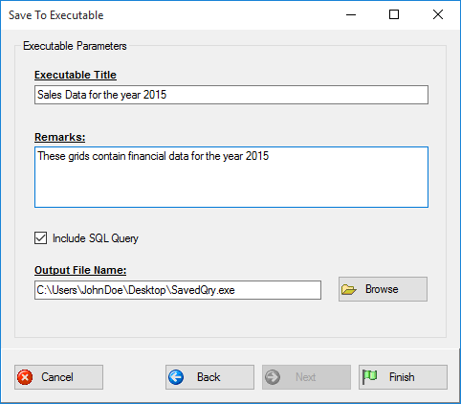461x404 pixels.
Task: Minimize the Save To Executable window
Action: 351,14
